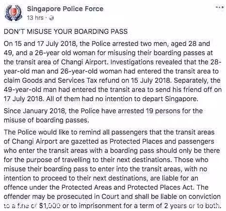Click the public globe privacy icon
226x211 pixels.
(x=51, y=18)
